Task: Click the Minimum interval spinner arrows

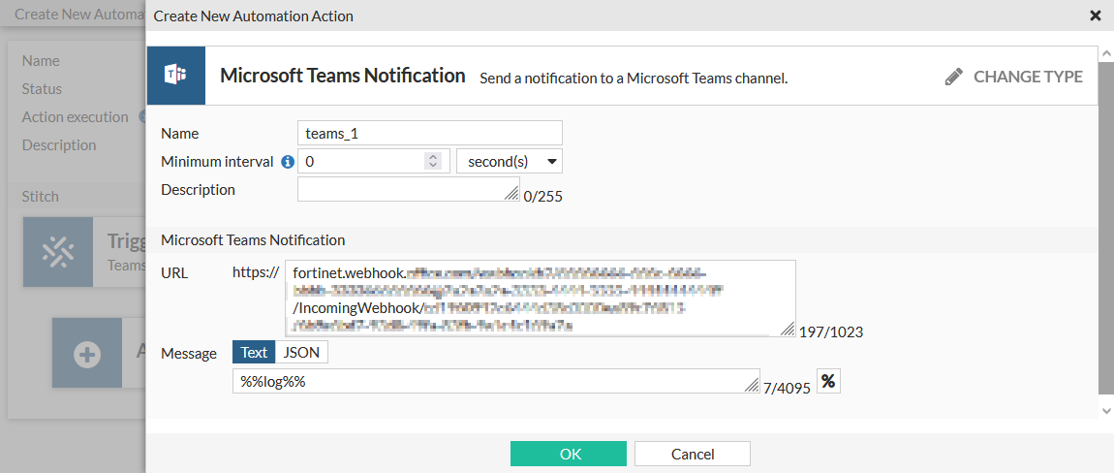Action: point(433,161)
